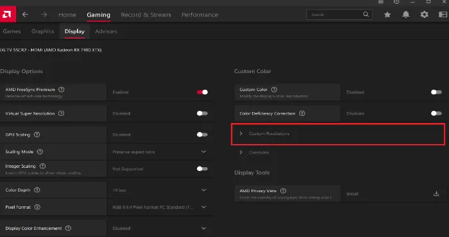The width and height of the screenshot is (449, 237).
Task: Show help for AMD Privacy View
Action: click(x=284, y=191)
